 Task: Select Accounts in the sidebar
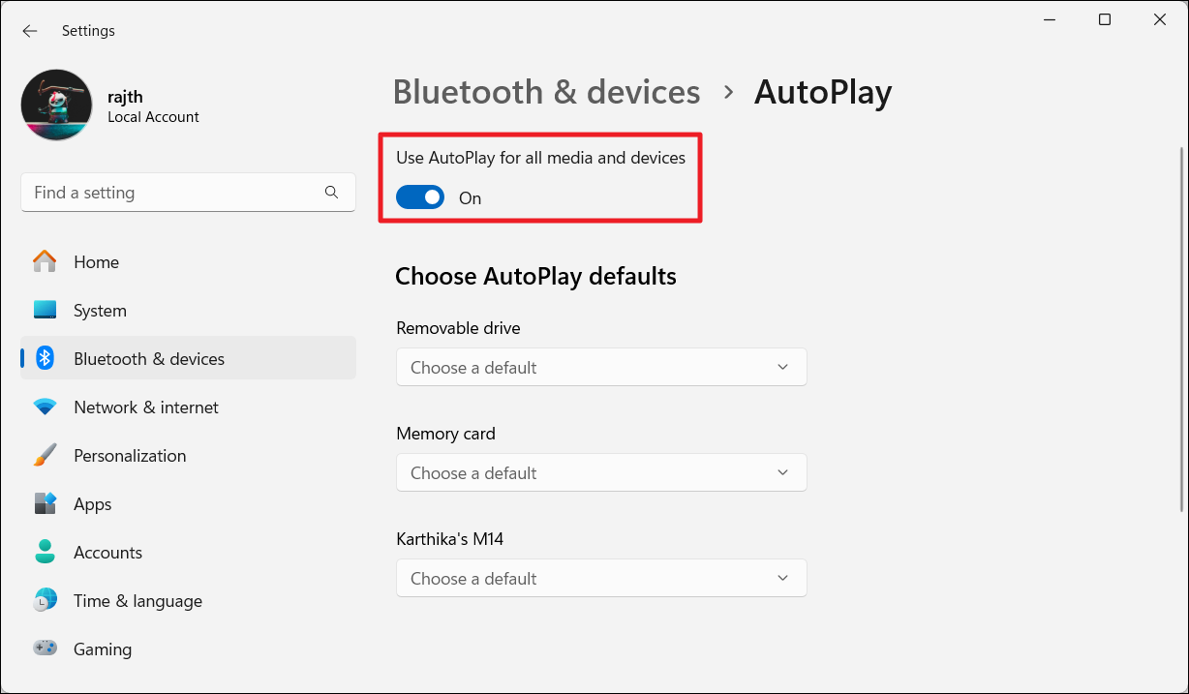107,553
